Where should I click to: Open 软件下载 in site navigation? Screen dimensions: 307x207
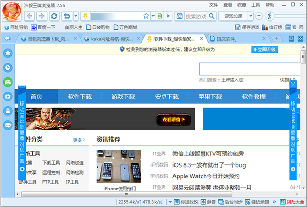pyautogui.click(x=80, y=97)
